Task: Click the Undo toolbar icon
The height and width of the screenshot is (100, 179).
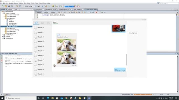Action: click(17, 6)
